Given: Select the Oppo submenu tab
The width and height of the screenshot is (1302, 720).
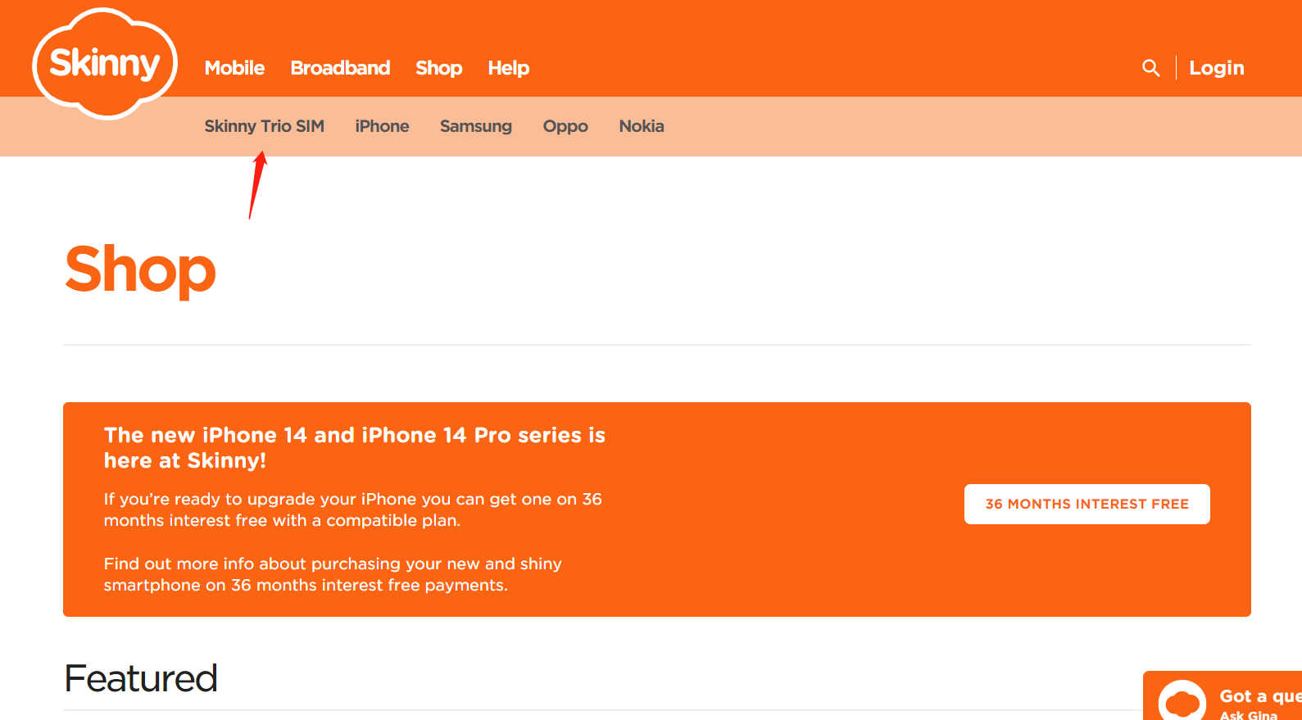Looking at the screenshot, I should 565,126.
